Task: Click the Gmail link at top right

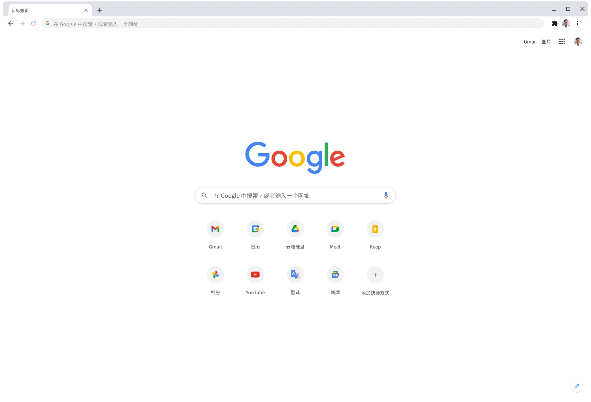Action: (530, 42)
